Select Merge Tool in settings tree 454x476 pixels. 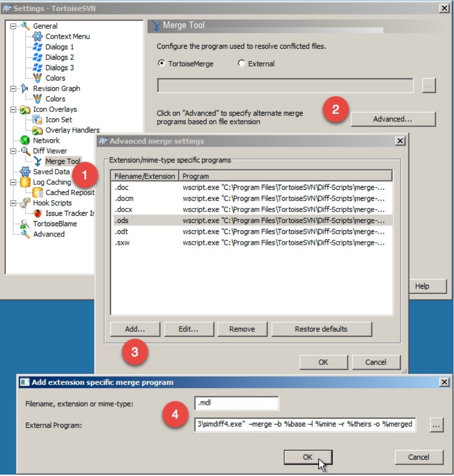63,161
